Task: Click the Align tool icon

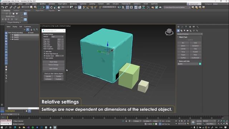Action: click(x=123, y=7)
